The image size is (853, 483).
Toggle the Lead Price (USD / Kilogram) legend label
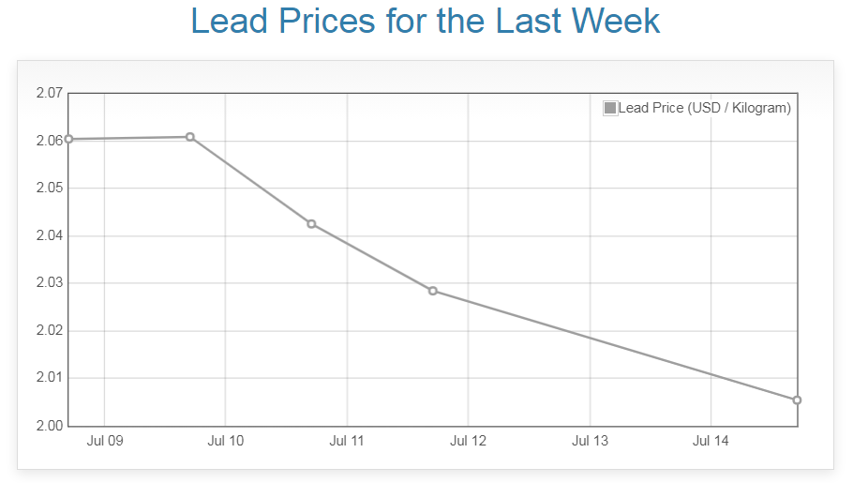[704, 108]
